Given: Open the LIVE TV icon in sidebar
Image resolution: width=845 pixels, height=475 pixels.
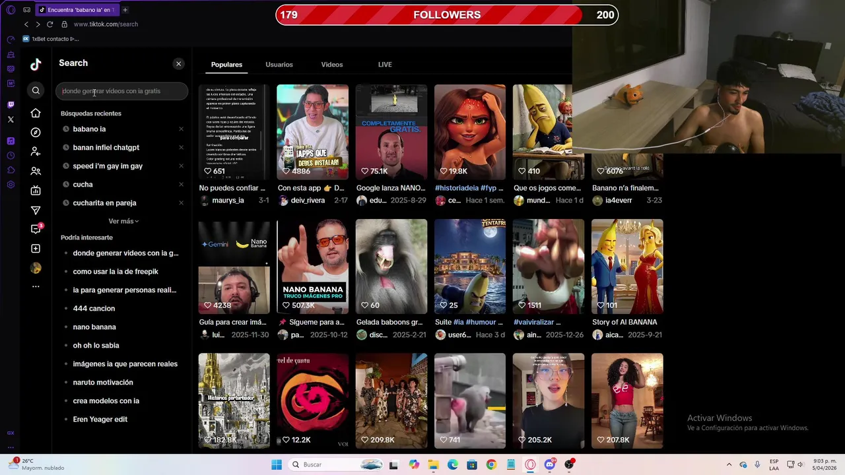Looking at the screenshot, I should click(36, 191).
